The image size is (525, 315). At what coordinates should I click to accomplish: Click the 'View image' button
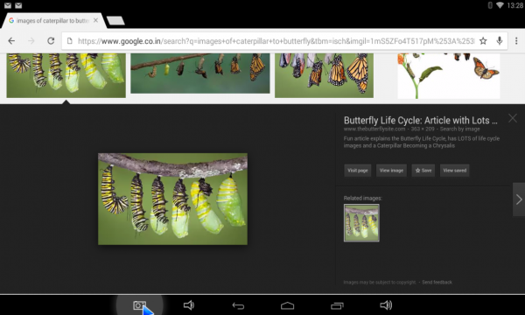pos(391,171)
